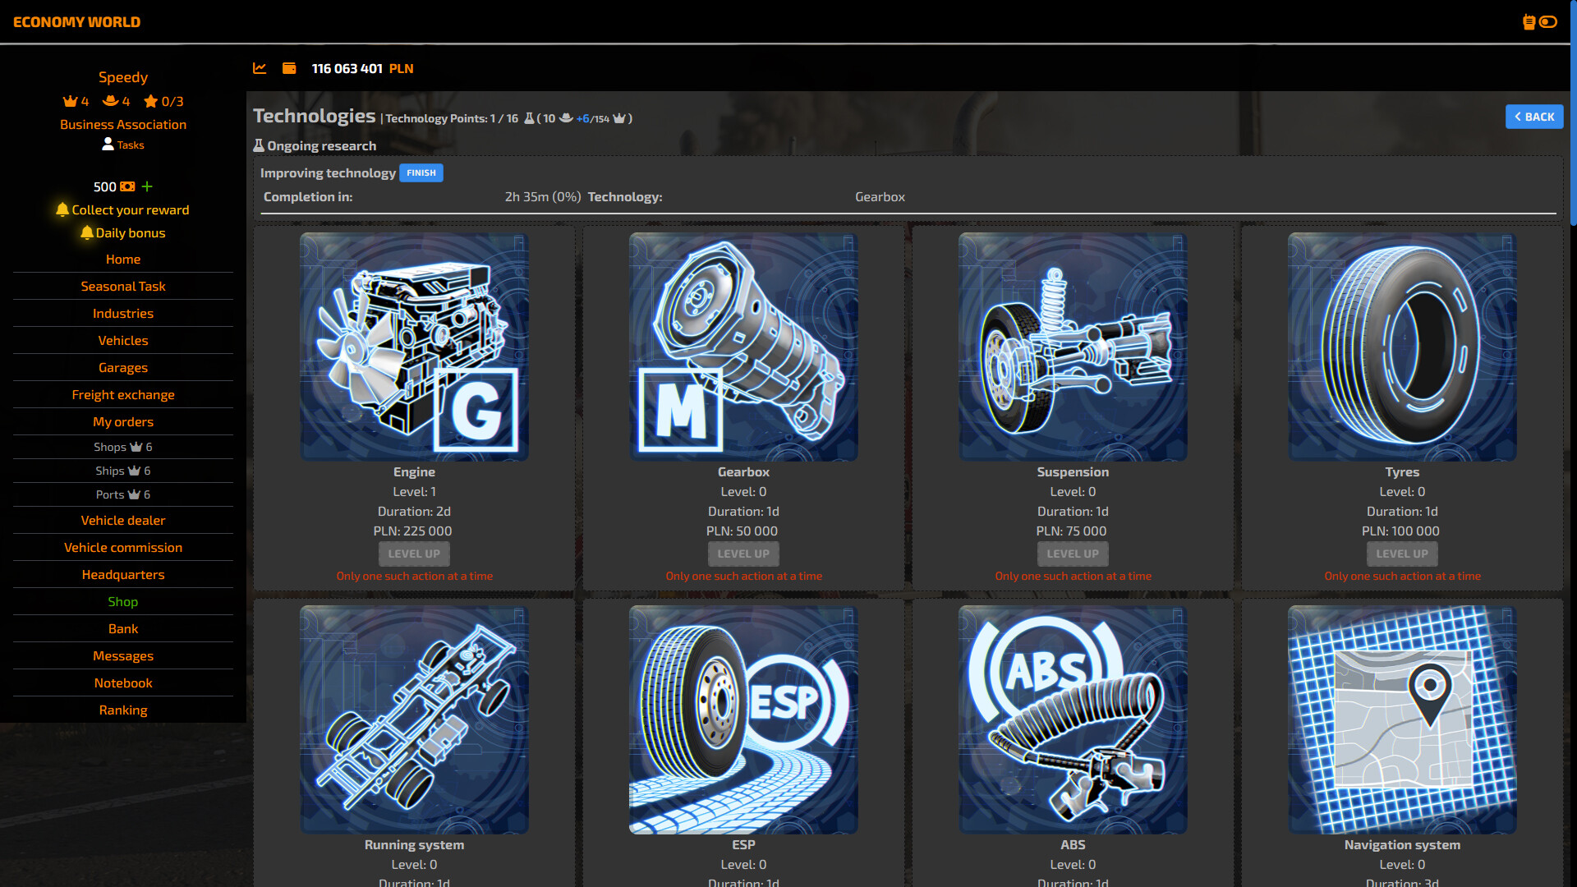Open the Ports menu entry
The width and height of the screenshot is (1577, 887).
(123, 494)
